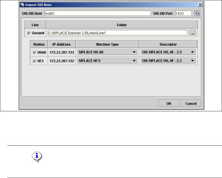Click the Cancel button
The width and height of the screenshot is (222, 178).
click(191, 103)
